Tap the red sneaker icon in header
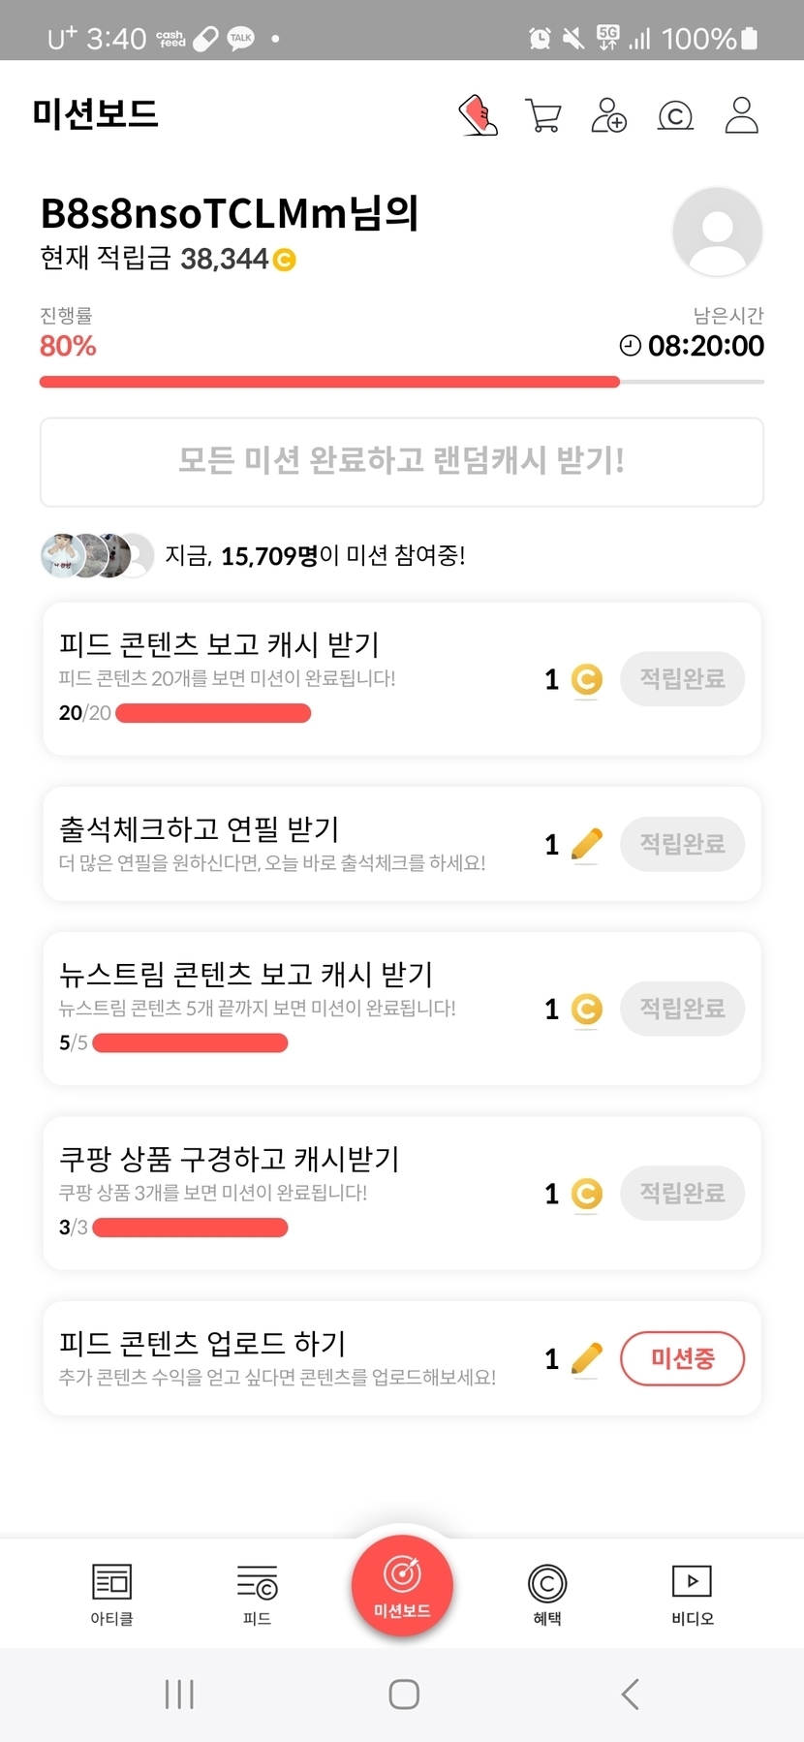 [478, 115]
